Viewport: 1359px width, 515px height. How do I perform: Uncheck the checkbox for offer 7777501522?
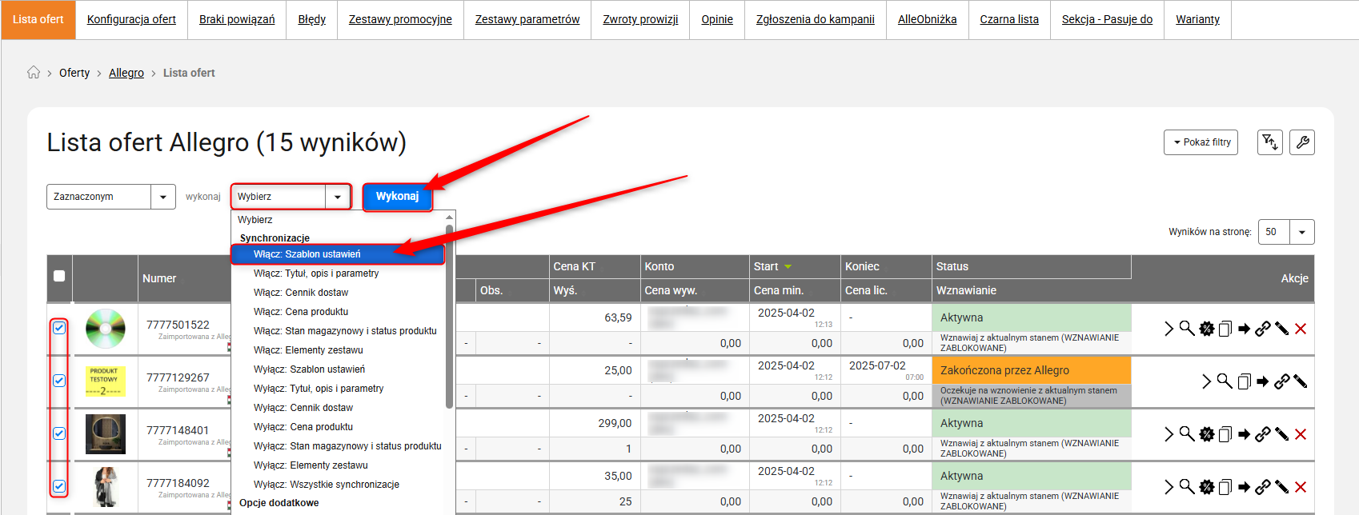(59, 328)
